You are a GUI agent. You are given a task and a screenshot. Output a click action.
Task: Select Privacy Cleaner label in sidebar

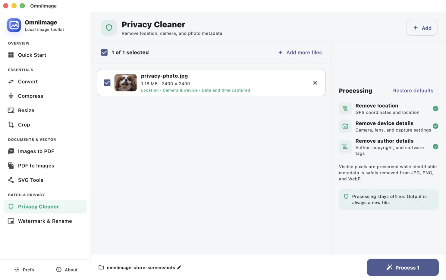pos(38,207)
